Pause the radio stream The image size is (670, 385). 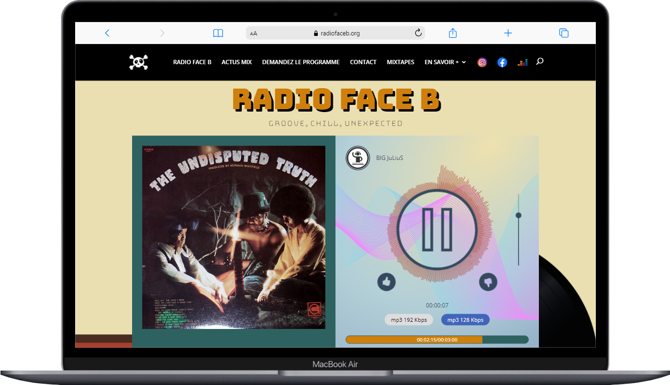click(x=437, y=229)
